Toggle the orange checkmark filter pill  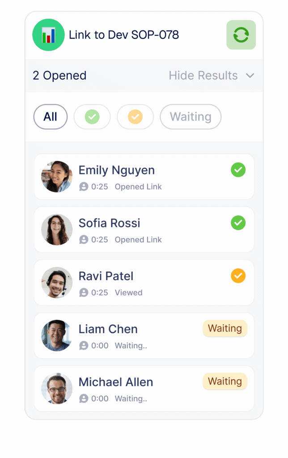(135, 117)
